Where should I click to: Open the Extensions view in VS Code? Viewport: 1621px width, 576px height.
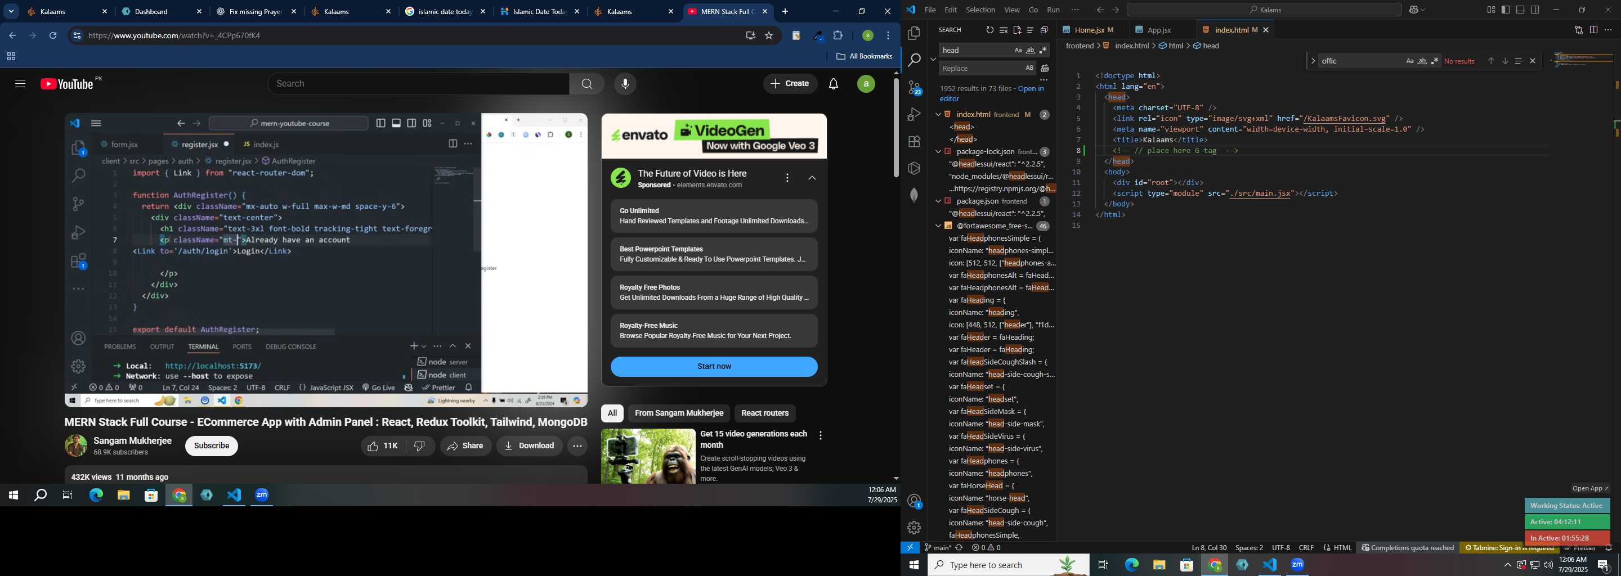click(x=914, y=142)
